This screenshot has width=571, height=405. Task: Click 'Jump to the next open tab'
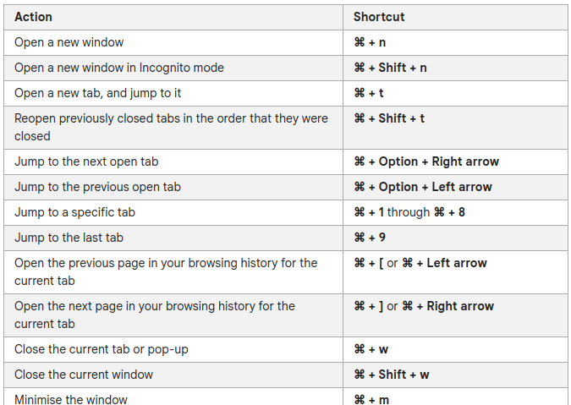[x=86, y=162]
